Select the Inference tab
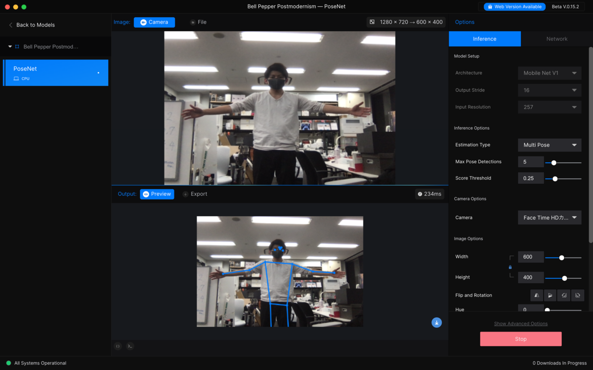This screenshot has width=593, height=370. click(x=484, y=38)
